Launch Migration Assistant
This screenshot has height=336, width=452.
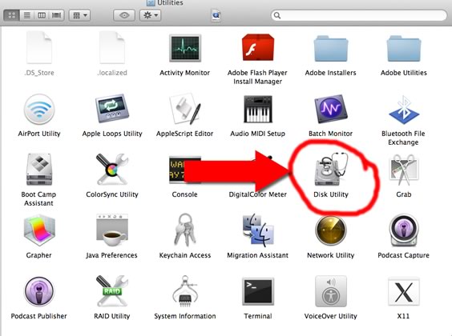257,230
